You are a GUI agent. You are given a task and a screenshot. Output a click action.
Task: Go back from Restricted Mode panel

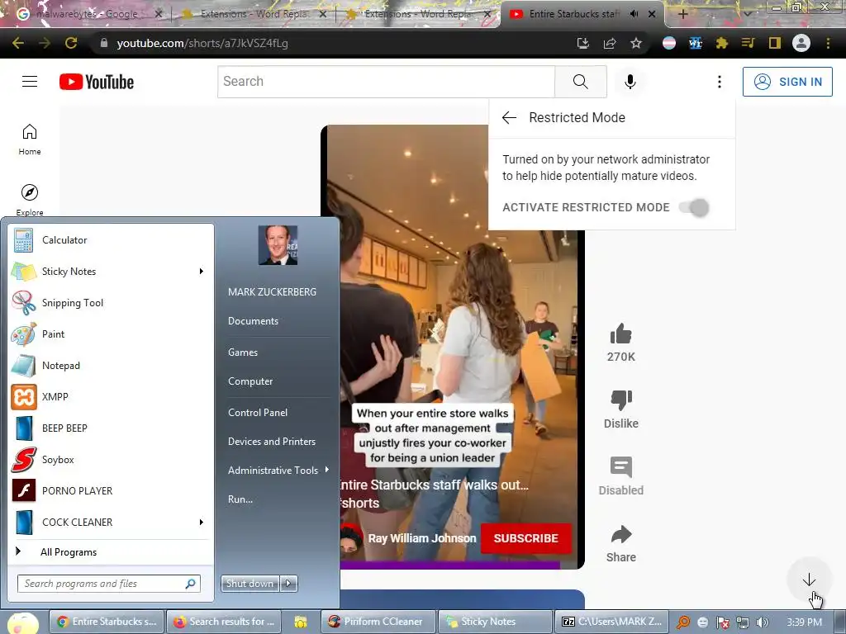coord(509,117)
